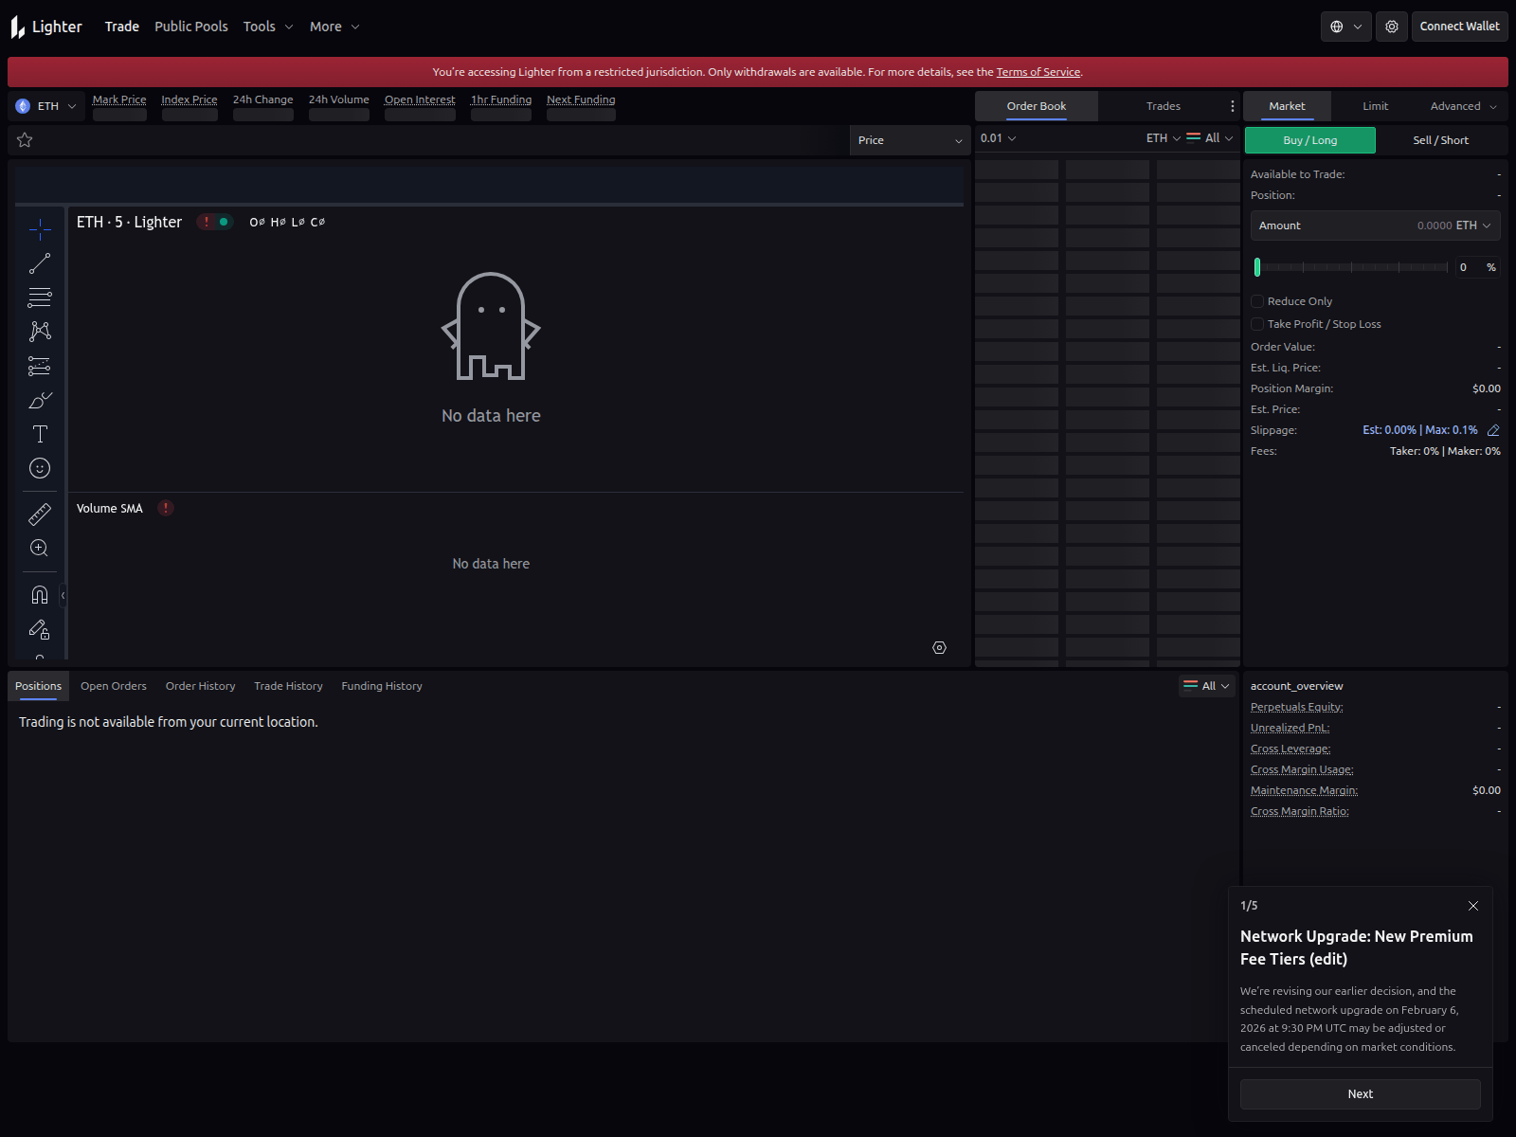Image resolution: width=1516 pixels, height=1137 pixels.
Task: Enable the Reduce Only checkbox
Action: pyautogui.click(x=1257, y=301)
